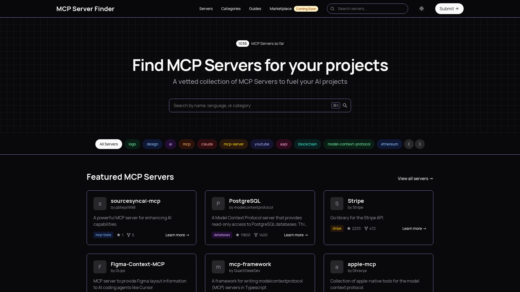Image resolution: width=520 pixels, height=292 pixels.
Task: Open the Stripe card title
Action: click(x=356, y=201)
